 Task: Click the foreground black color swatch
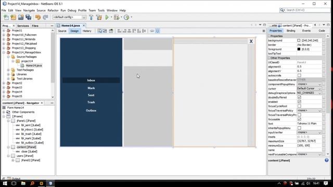[x=299, y=49]
